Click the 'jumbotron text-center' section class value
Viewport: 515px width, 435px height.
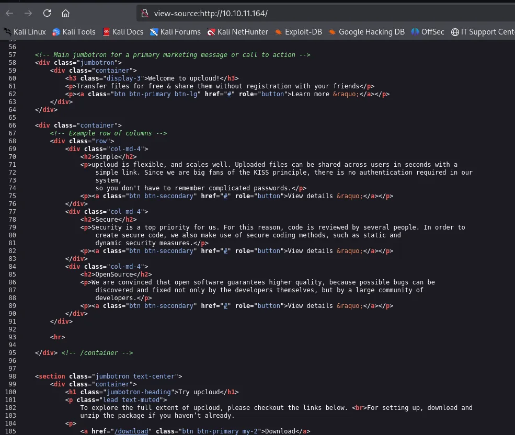click(135, 376)
